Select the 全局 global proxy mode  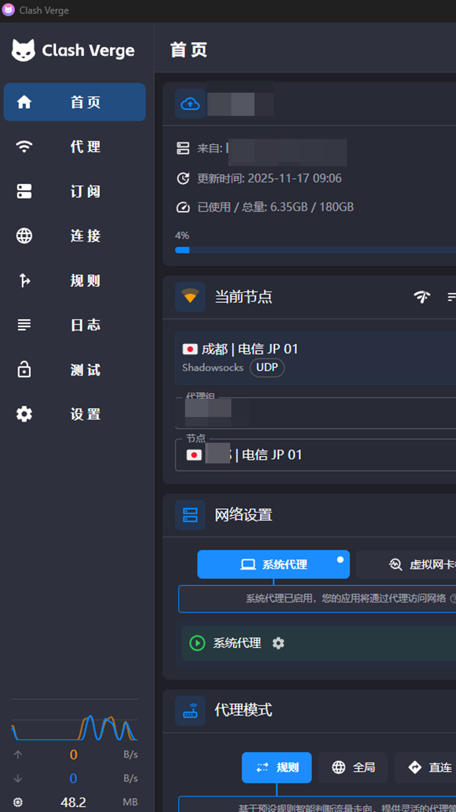[353, 768]
